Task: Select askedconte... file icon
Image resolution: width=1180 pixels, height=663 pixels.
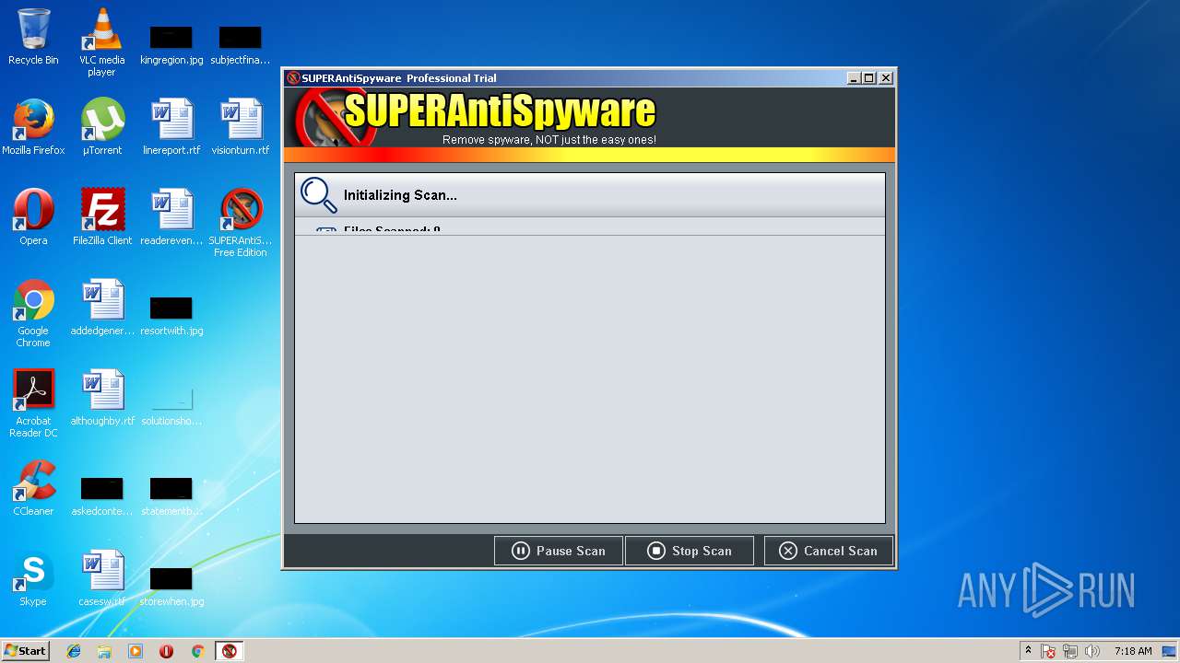Action: (x=102, y=495)
